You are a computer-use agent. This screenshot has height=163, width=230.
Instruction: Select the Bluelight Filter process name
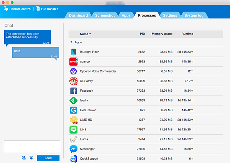pyautogui.click(x=89, y=52)
